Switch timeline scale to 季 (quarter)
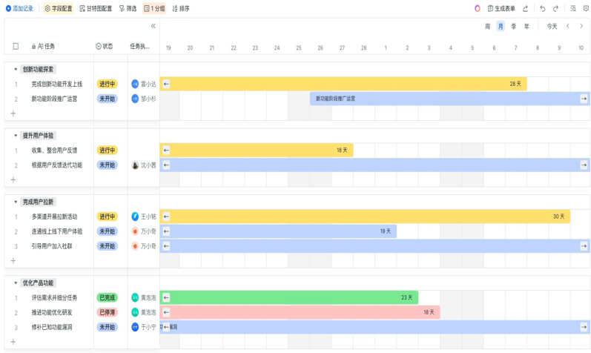Viewport: 591px width, 353px height. click(x=514, y=26)
